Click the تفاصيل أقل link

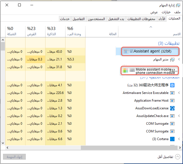pos(165,157)
